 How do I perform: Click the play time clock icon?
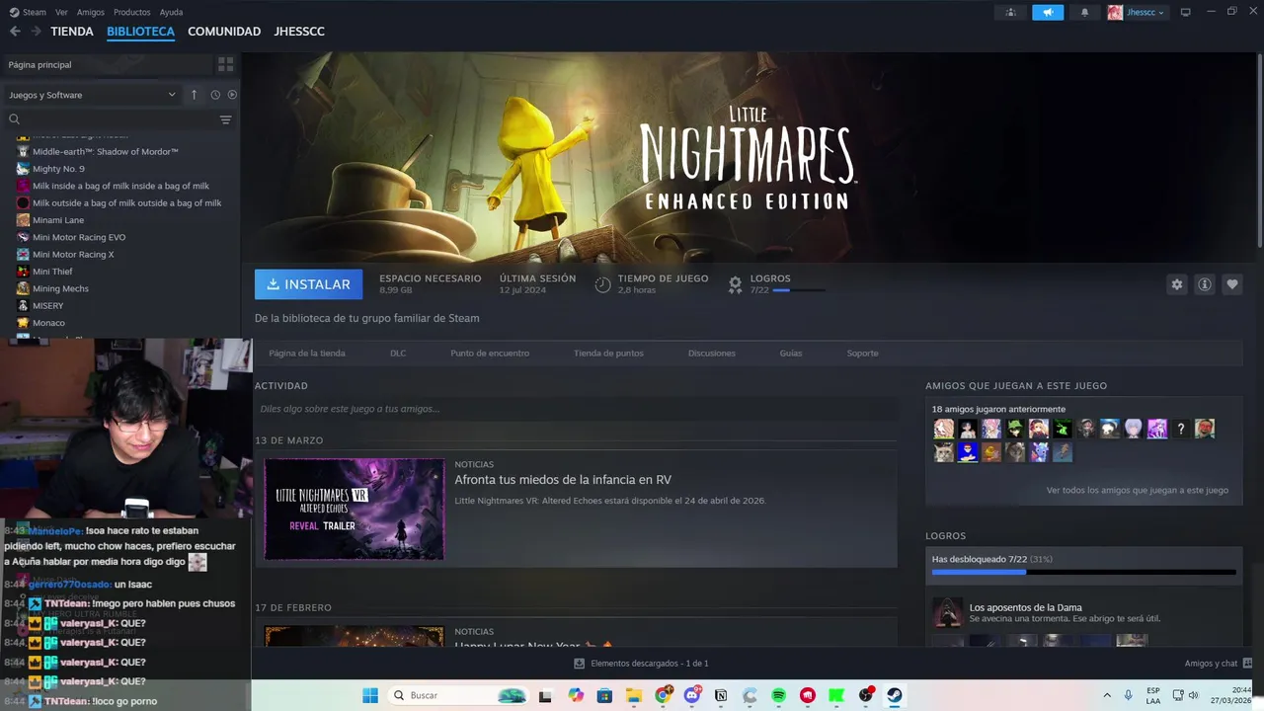pos(602,284)
